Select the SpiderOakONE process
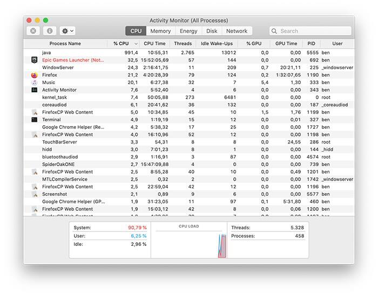The width and height of the screenshot is (378, 295). [x=58, y=164]
